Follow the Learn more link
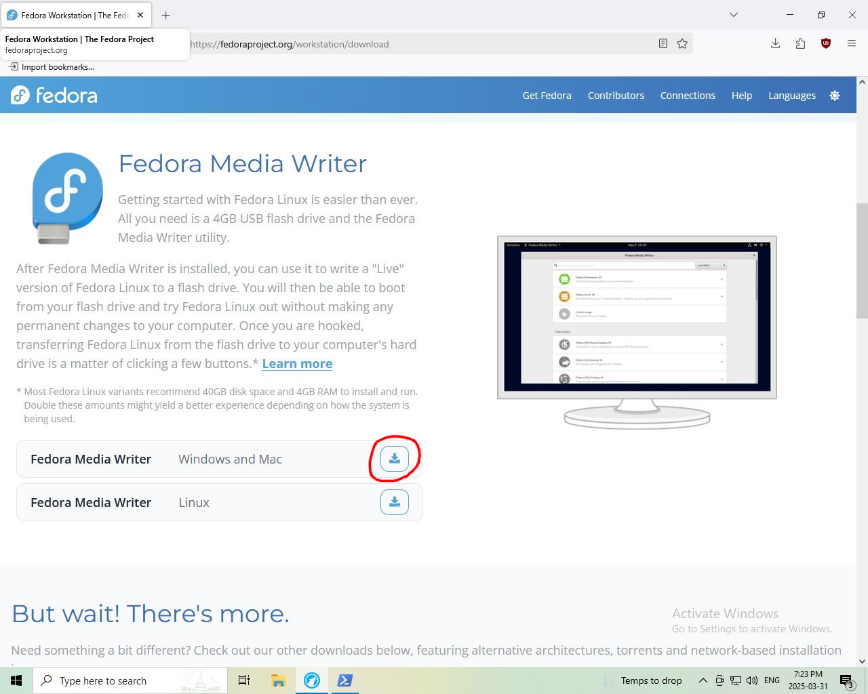This screenshot has height=694, width=868. pyautogui.click(x=297, y=364)
